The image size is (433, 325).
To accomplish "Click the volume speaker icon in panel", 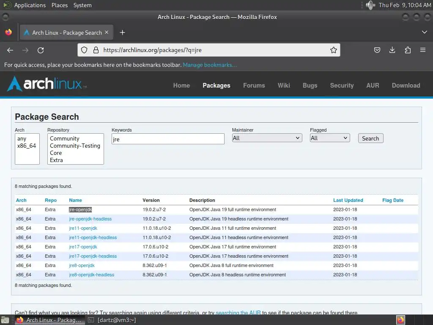I will point(370,5).
